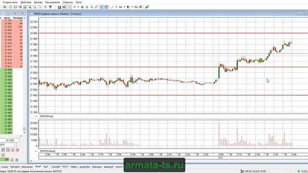Open the Брокер menu
The image size is (308, 173).
pos(38,2)
